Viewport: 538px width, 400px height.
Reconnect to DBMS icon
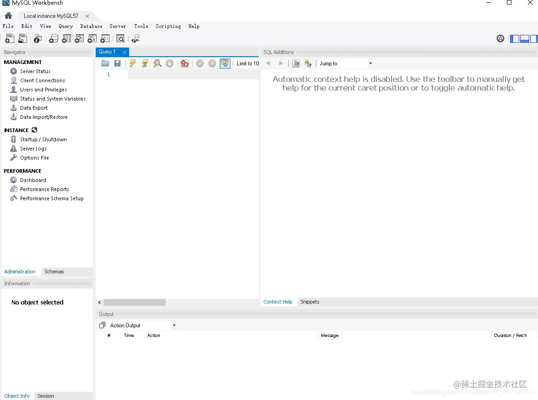tap(136, 38)
